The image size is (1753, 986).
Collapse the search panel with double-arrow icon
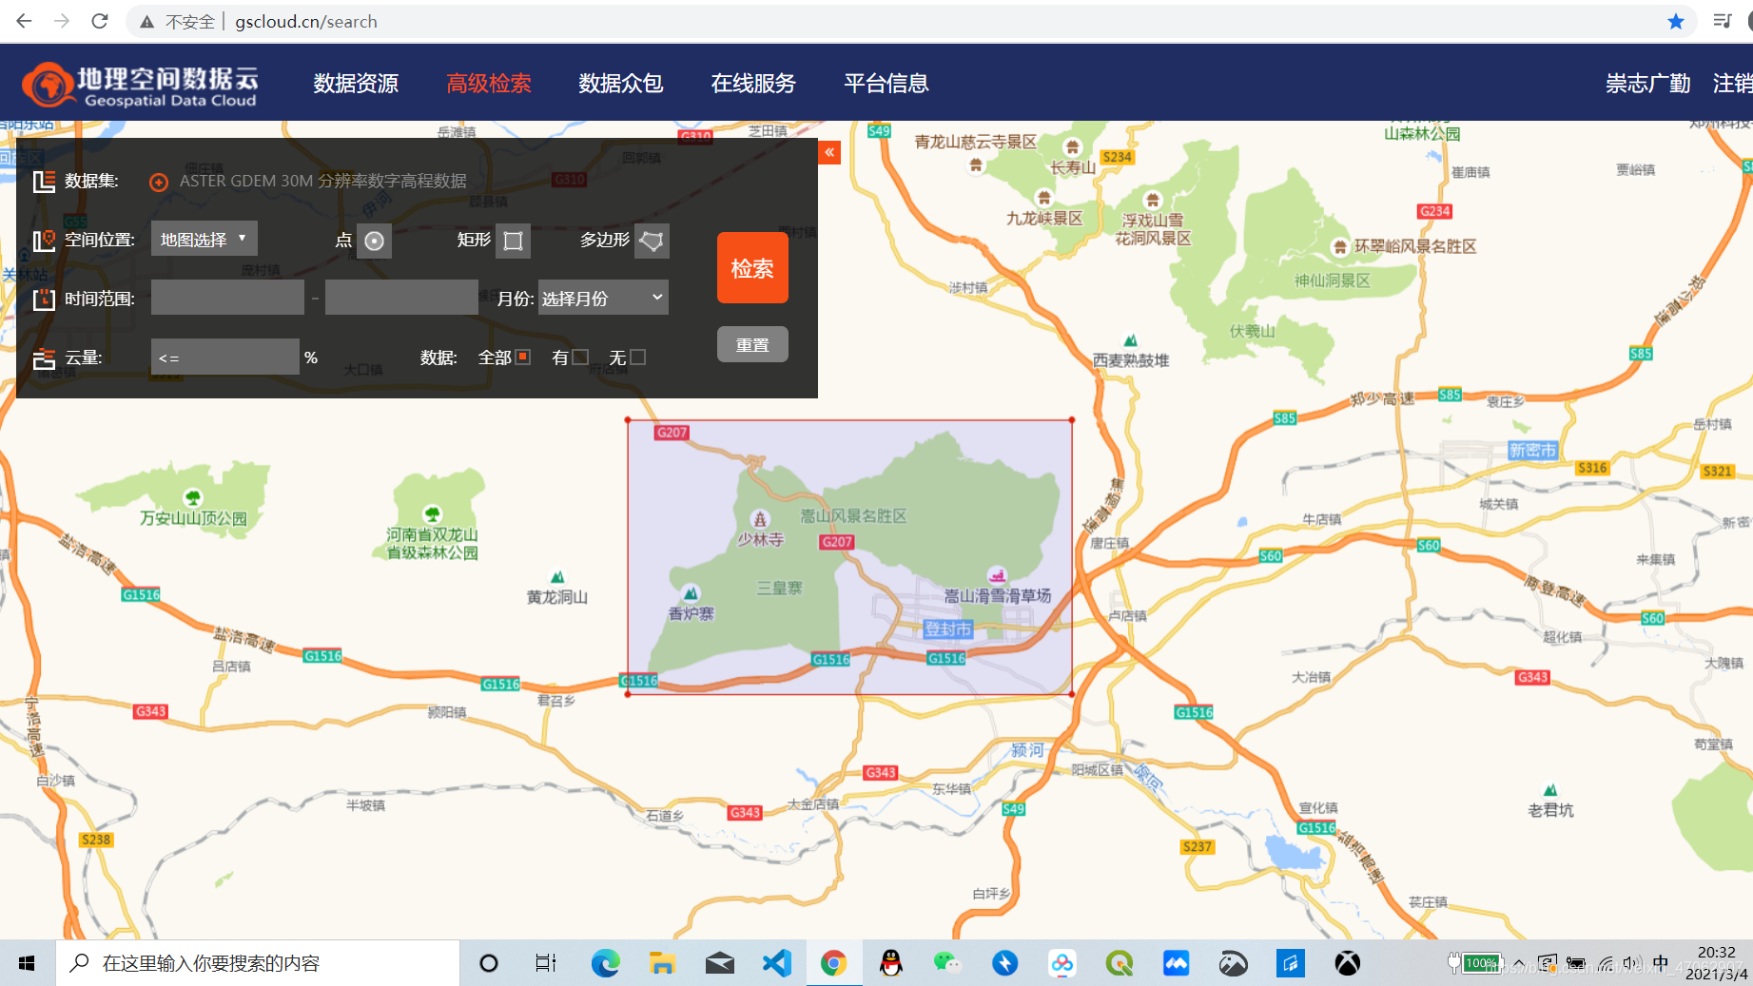(x=829, y=152)
